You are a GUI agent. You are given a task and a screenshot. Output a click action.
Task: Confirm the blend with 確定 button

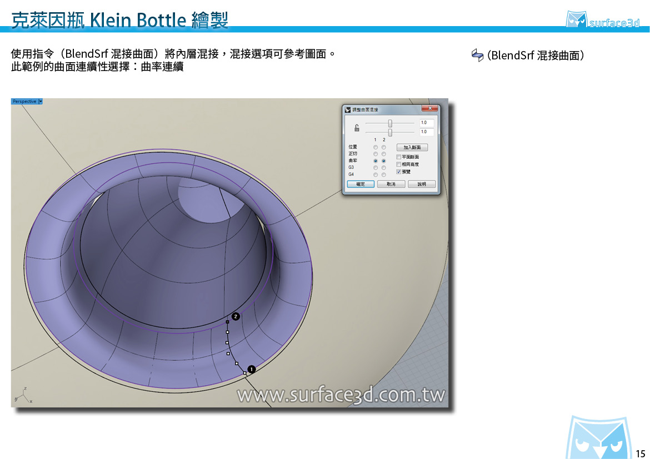coord(361,184)
